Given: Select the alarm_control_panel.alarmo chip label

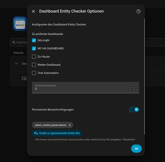Looking at the screenshot, I should click(51, 125).
